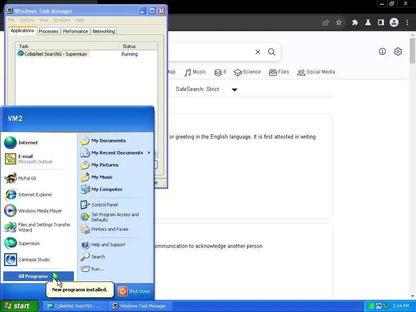The height and width of the screenshot is (312, 416).
Task: Expand My Recent Documents submenu
Action: point(116,153)
